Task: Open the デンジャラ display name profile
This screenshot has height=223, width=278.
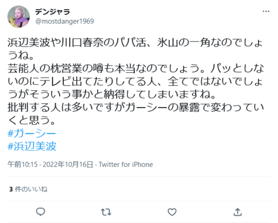Action: click(53, 12)
